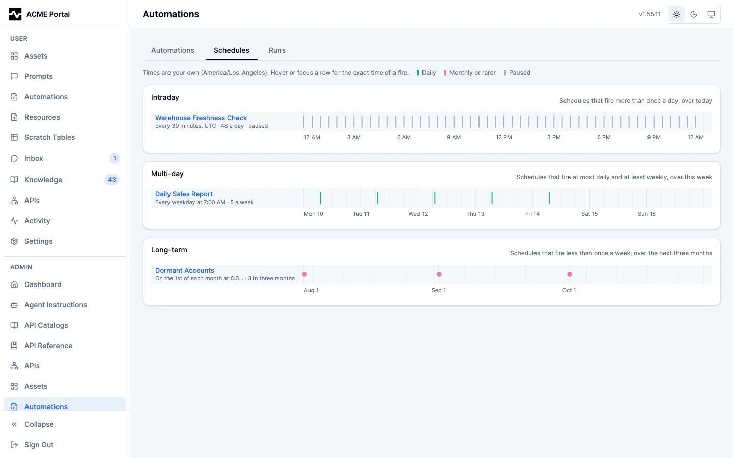Go to user Automations sidebar item
This screenshot has width=733, height=458.
(x=65, y=97)
